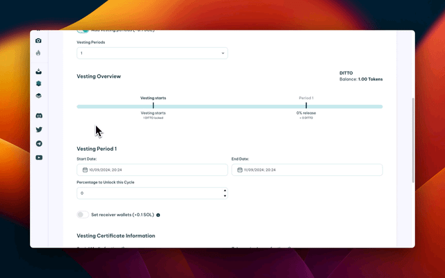445x278 pixels.
Task: Open the Twitter bird icon
Action: click(39, 129)
